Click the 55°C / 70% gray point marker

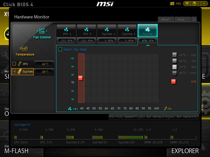click(x=174, y=61)
